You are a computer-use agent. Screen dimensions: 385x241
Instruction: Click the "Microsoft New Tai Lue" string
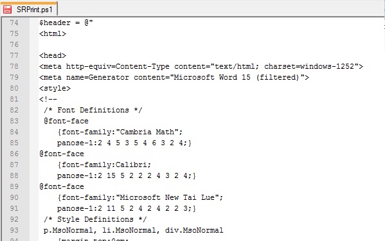click(x=167, y=197)
